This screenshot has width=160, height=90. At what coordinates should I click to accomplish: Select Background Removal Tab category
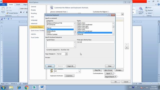tap(54, 23)
